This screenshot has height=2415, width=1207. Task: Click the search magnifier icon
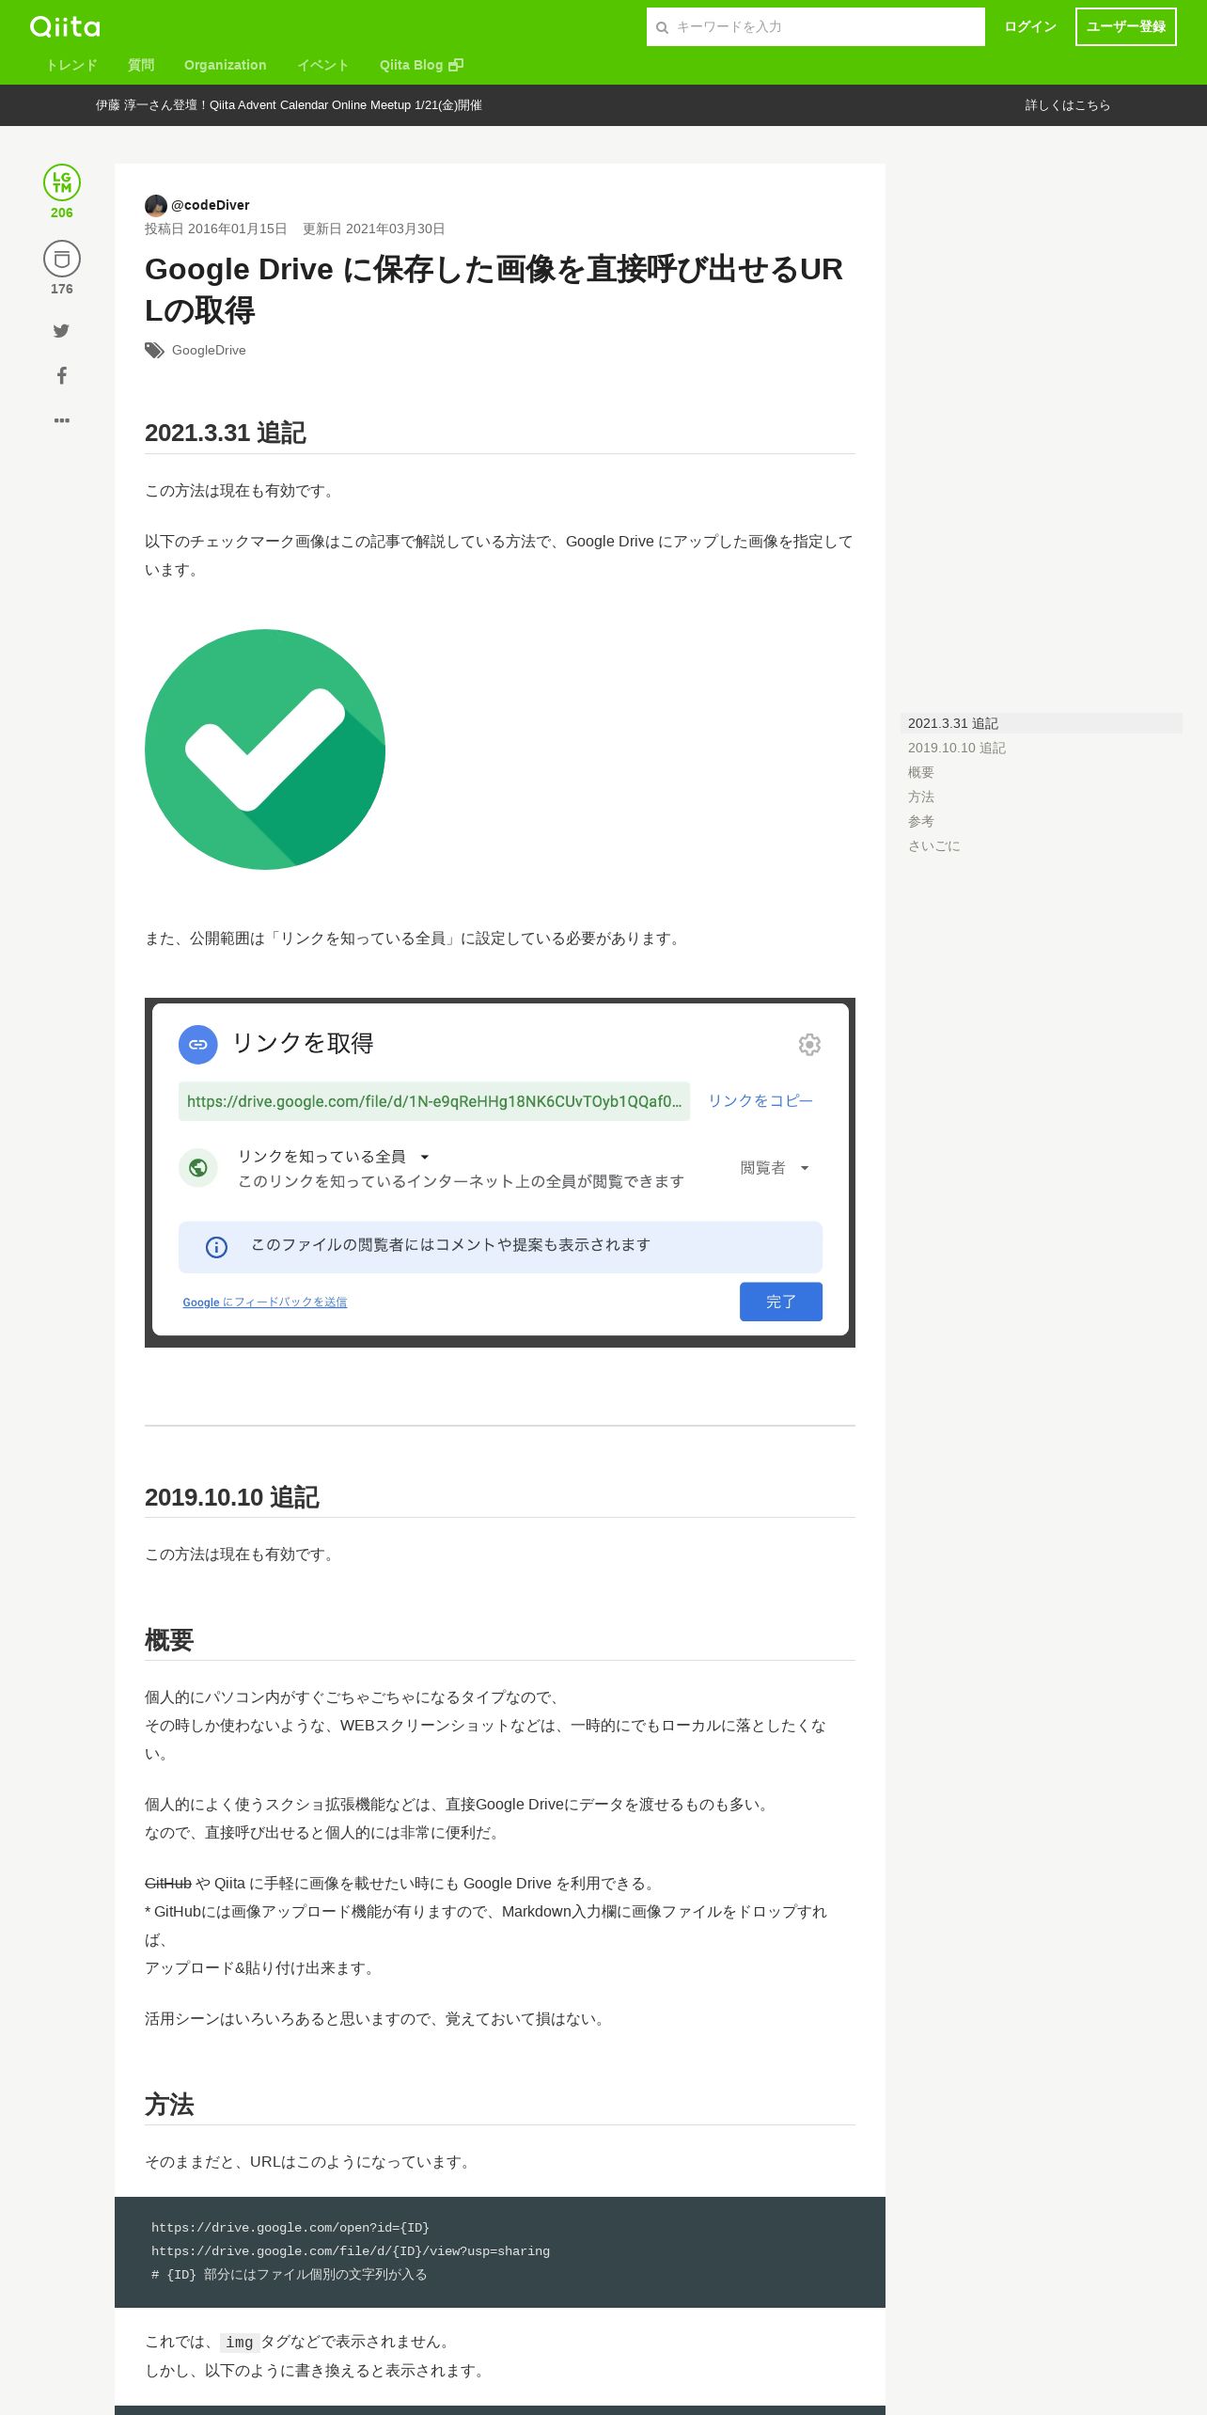pyautogui.click(x=662, y=27)
